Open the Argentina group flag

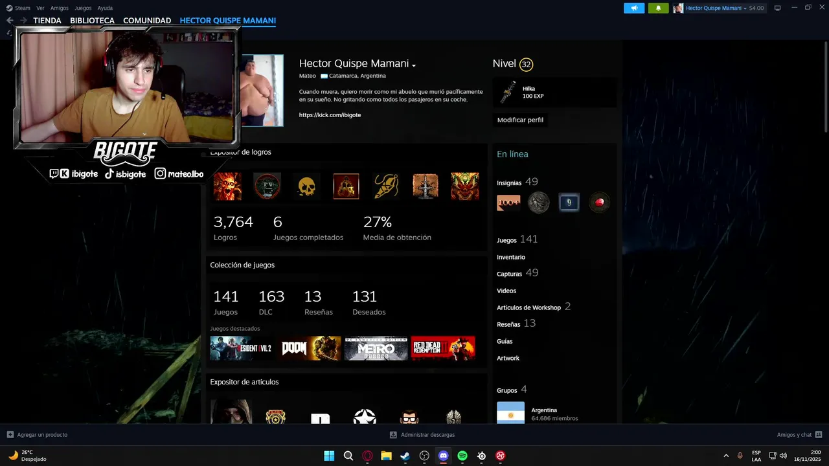pos(510,413)
